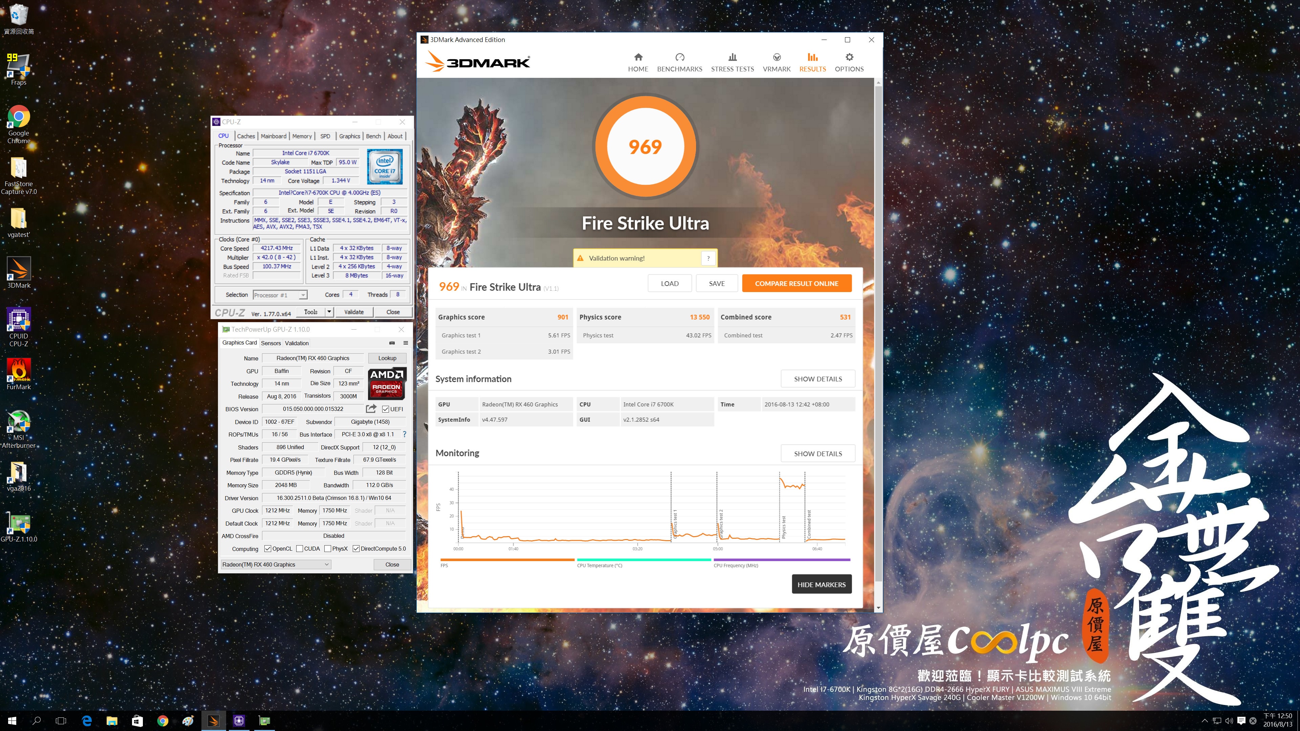Open Task View on taskbar
This screenshot has width=1300, height=731.
61,721
